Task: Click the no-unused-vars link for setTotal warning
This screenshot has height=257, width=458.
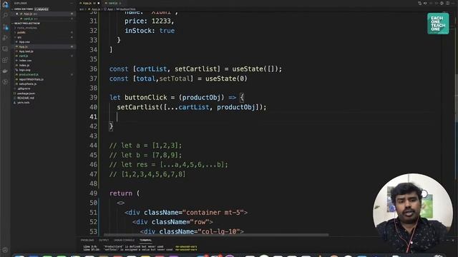Action: click(x=186, y=250)
